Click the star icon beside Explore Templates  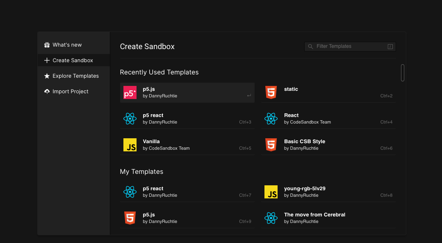(x=47, y=76)
